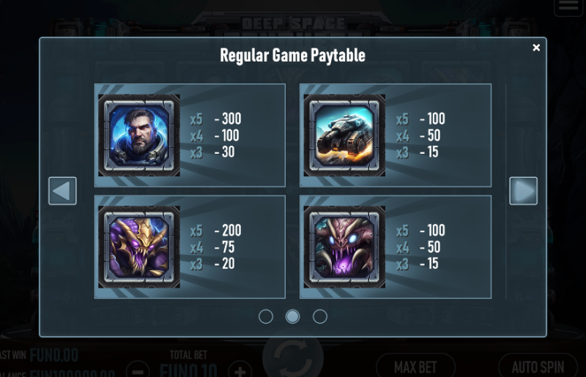Go to previous paytable page arrow
Screen dimensions: 586x377
tap(62, 190)
